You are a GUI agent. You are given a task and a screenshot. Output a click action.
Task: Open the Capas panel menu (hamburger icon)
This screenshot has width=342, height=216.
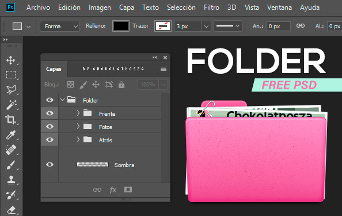tap(164, 69)
